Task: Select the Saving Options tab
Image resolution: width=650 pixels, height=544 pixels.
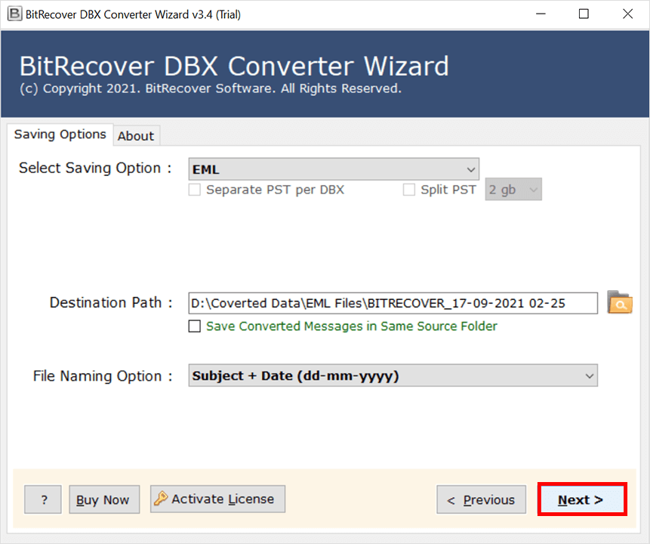Action: point(60,134)
